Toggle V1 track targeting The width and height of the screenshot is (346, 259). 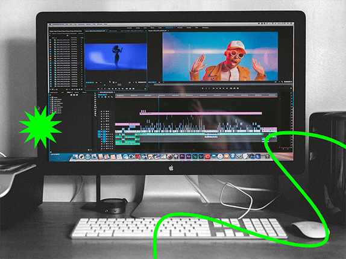point(104,131)
